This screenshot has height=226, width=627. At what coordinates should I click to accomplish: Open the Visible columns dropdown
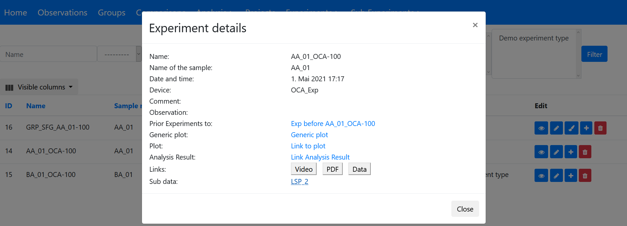point(39,87)
